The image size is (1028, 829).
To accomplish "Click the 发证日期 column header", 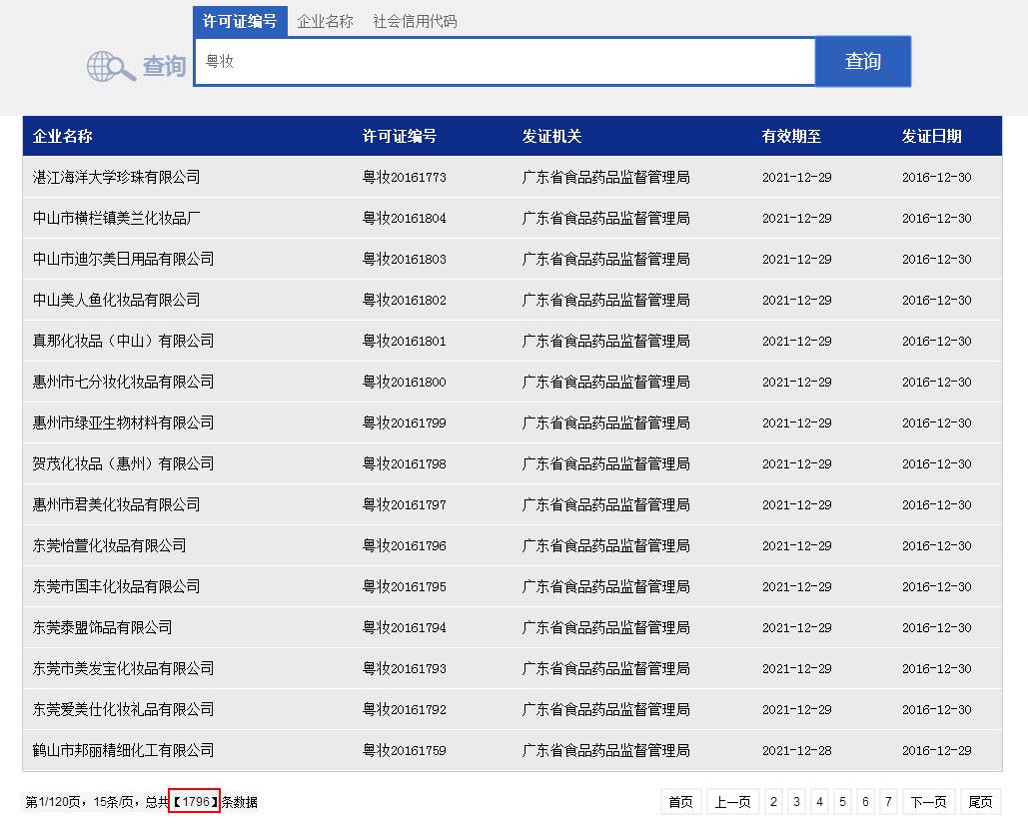I will coord(932,136).
